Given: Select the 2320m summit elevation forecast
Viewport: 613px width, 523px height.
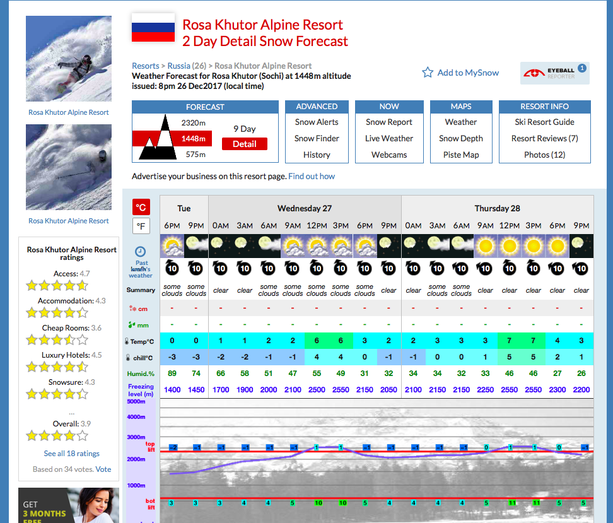Looking at the screenshot, I should pos(193,123).
